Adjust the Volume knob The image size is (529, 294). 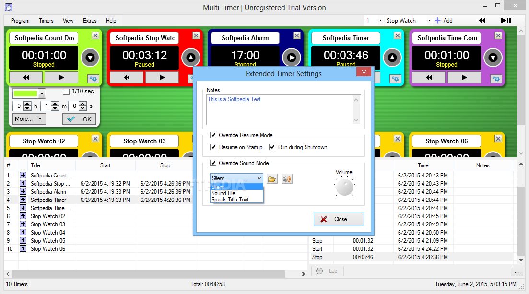tap(344, 187)
